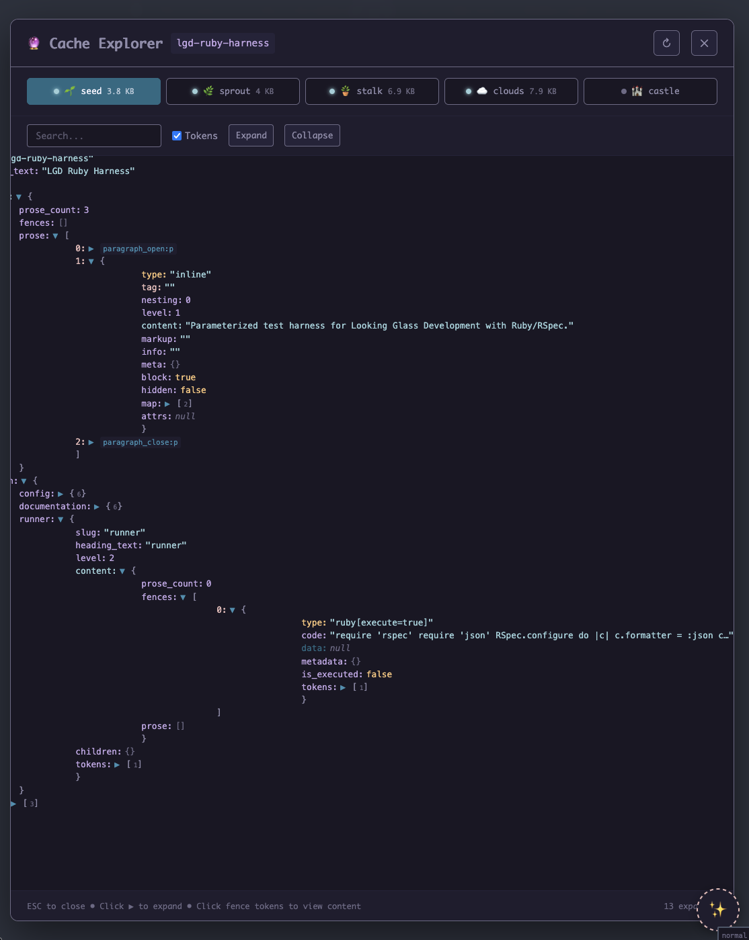Click the lgd-ruby-harness name badge
The width and height of the screenshot is (749, 940).
tap(223, 43)
